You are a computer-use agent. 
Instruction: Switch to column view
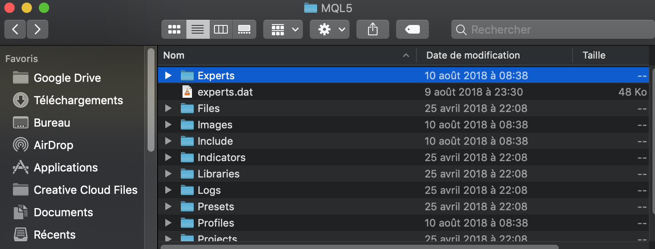pos(221,29)
